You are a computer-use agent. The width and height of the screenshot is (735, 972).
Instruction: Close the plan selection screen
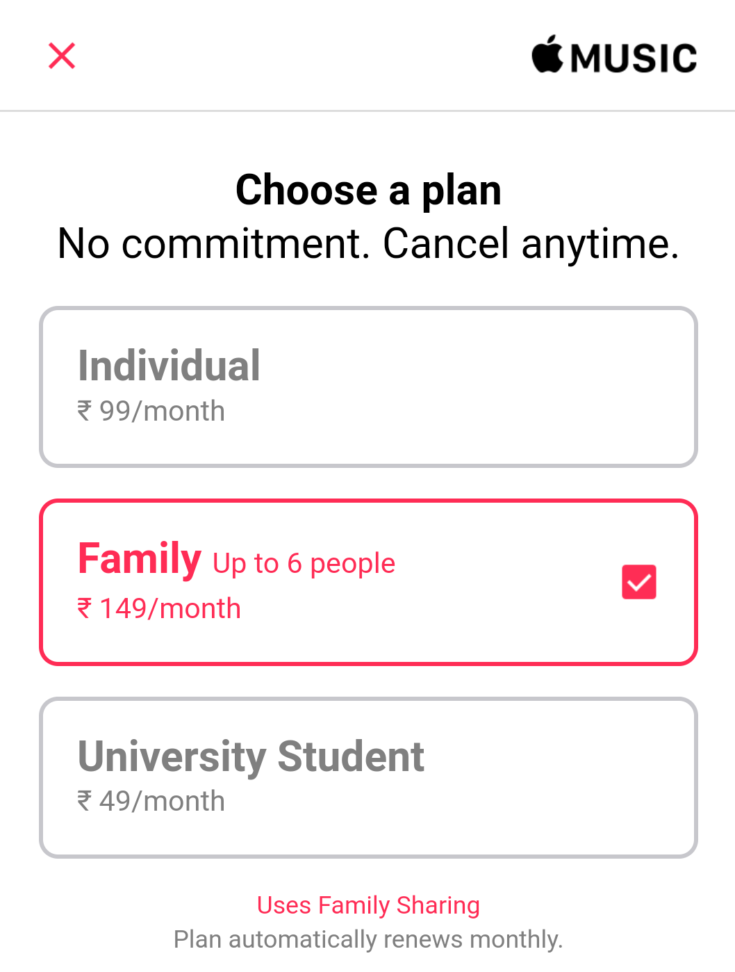[62, 56]
